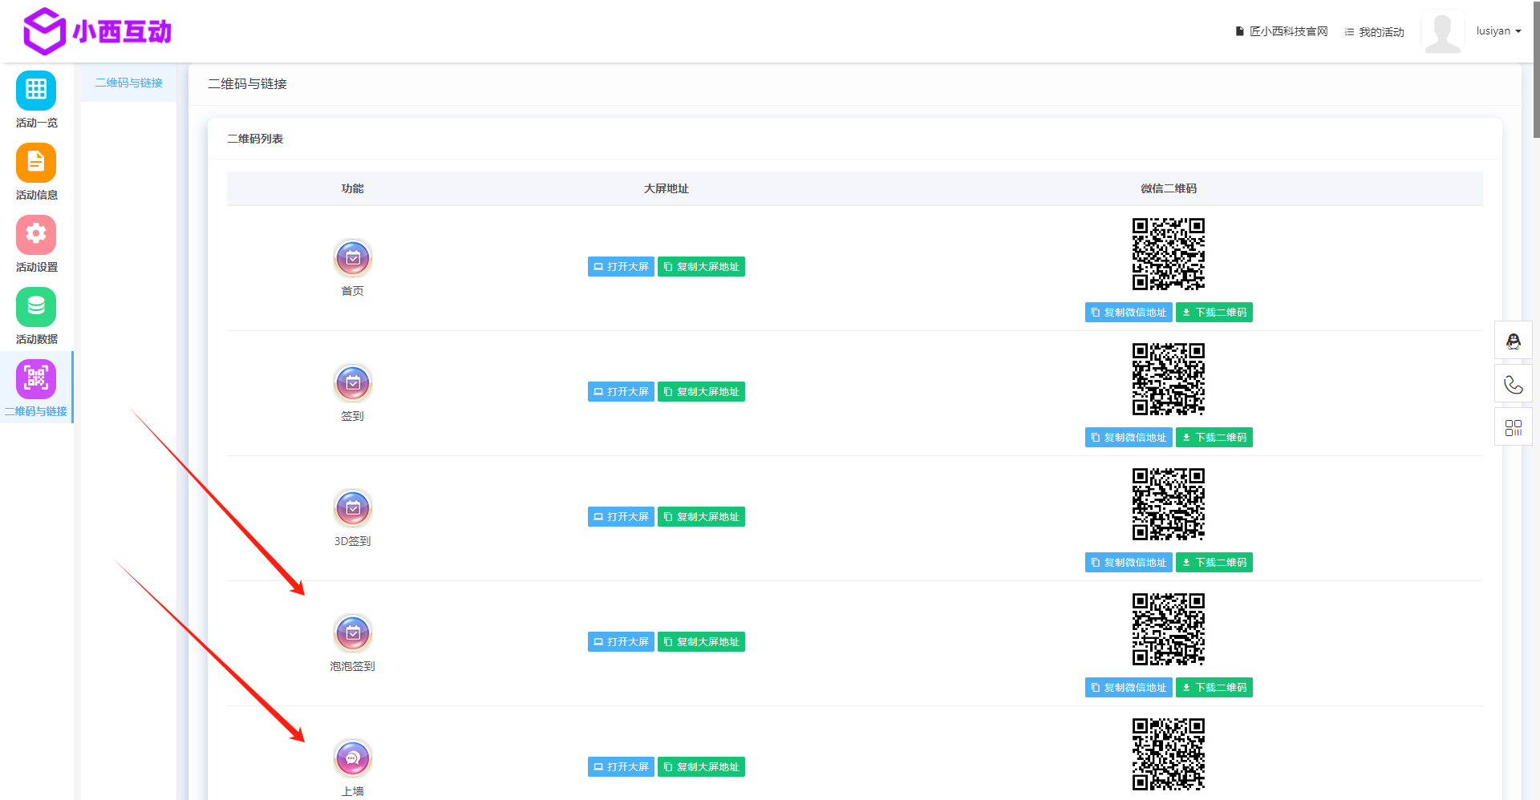Click the 上墙 chat bubble icon
The height and width of the screenshot is (800, 1540).
pos(353,758)
